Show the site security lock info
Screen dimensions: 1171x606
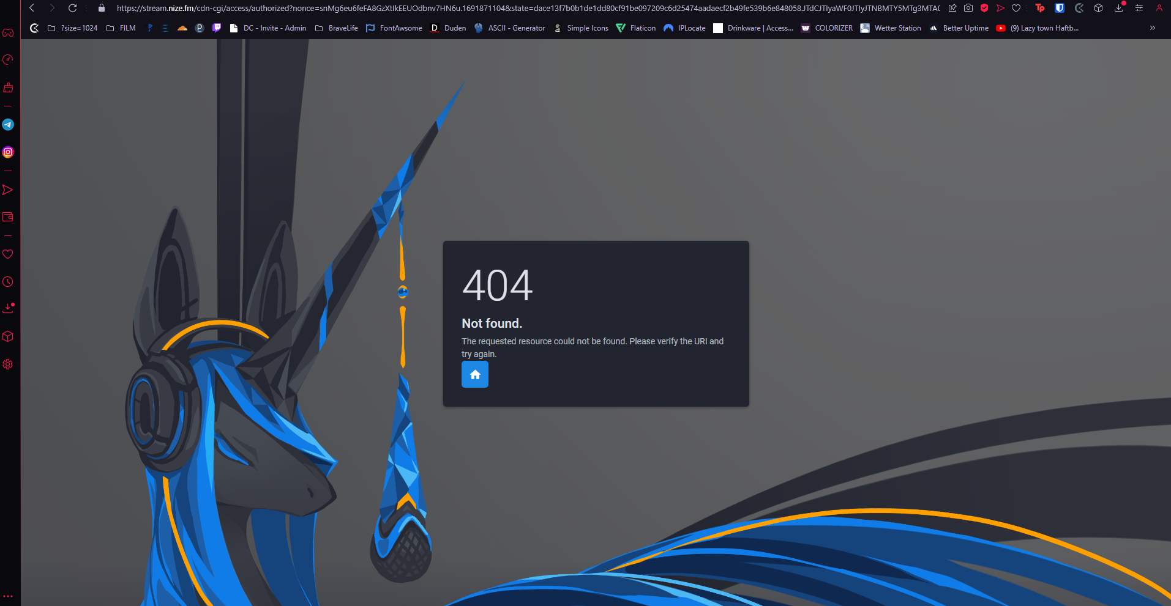point(102,8)
